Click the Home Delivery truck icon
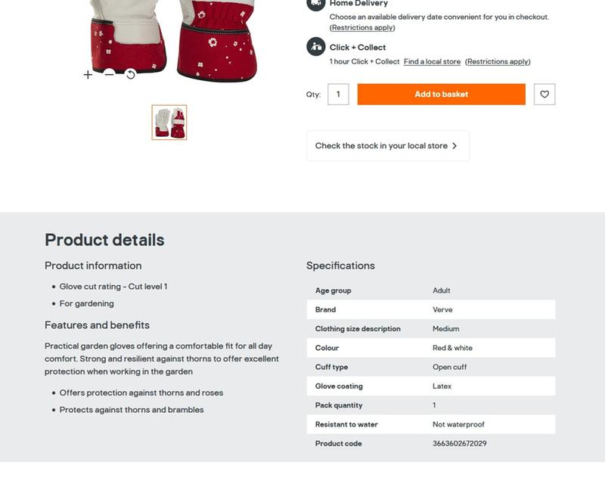The height and width of the screenshot is (484, 605). [316, 3]
